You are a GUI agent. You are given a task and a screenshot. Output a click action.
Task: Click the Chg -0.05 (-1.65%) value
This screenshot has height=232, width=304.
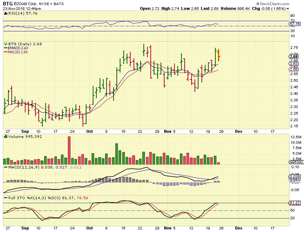pyautogui.click(x=269, y=8)
